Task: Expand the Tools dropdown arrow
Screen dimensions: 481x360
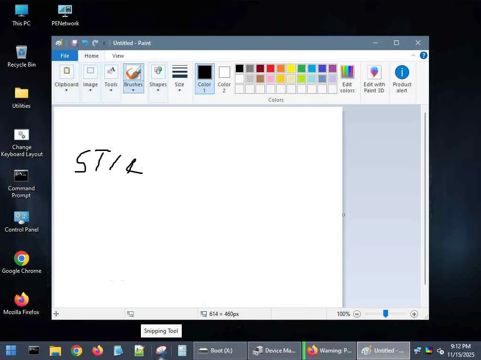Action: click(x=111, y=90)
